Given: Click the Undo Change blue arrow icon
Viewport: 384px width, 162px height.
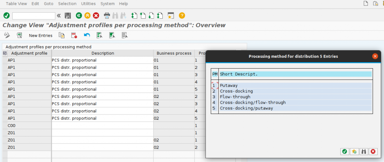Looking at the screenshot, I should click(87, 36).
